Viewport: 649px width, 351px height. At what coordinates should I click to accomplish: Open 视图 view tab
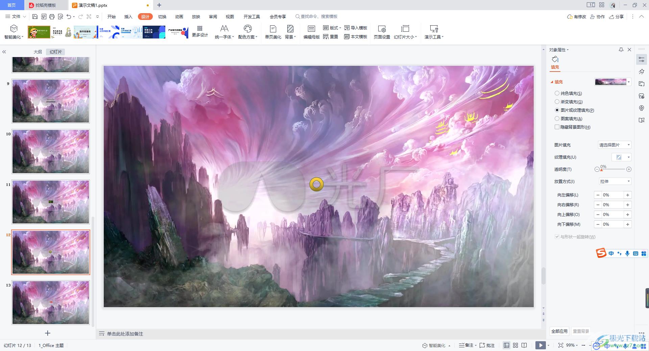click(230, 17)
